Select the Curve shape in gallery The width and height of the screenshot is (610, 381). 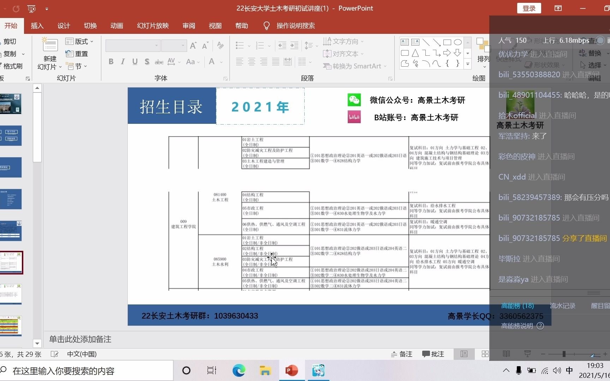click(x=437, y=64)
